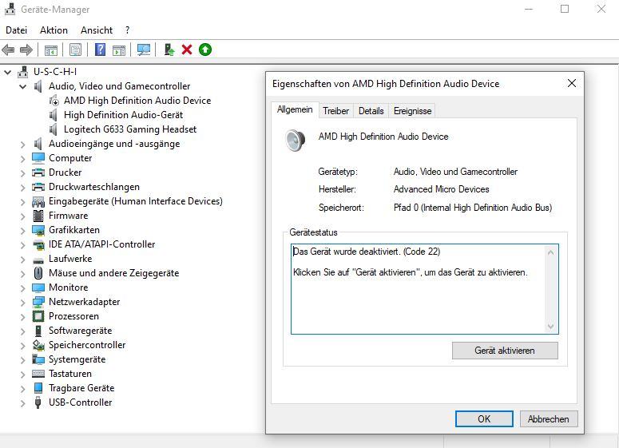Select Logitech G633 Gaming Headset
The width and height of the screenshot is (619, 448).
pyautogui.click(x=130, y=129)
